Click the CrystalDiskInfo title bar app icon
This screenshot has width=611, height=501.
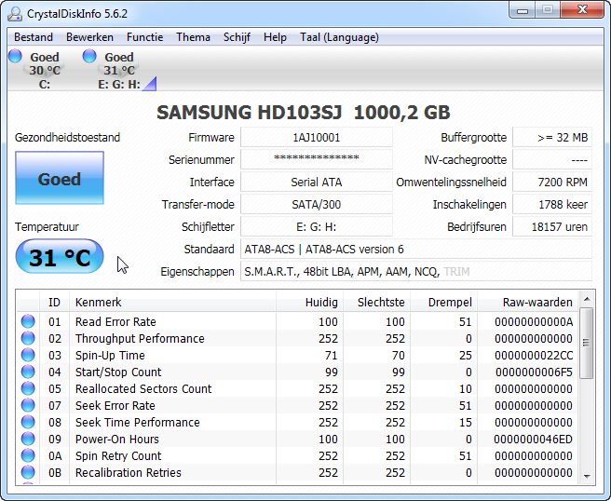point(15,12)
